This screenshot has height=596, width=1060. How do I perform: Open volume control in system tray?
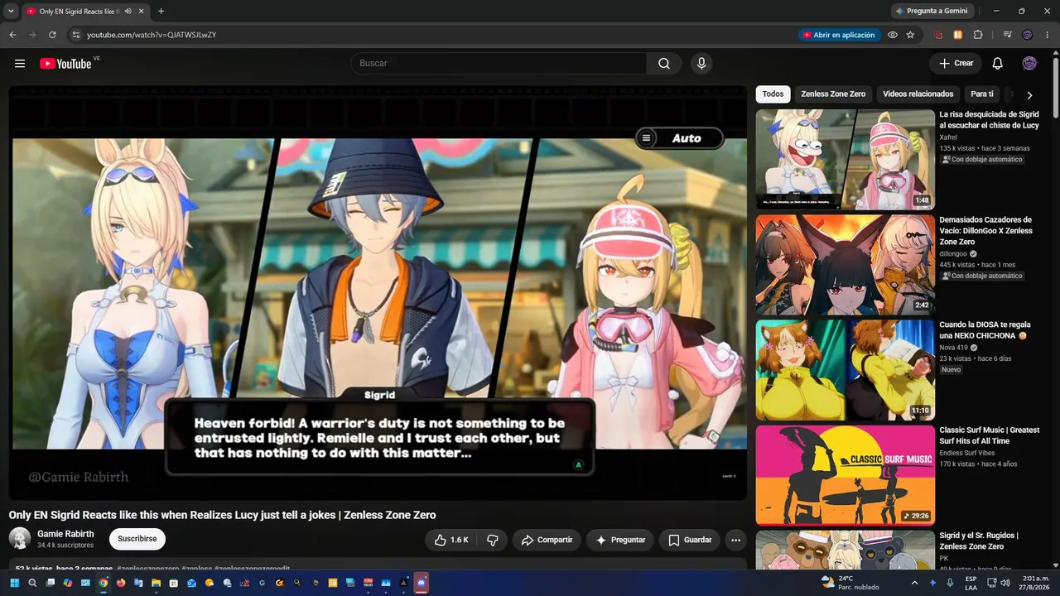coord(1005,583)
